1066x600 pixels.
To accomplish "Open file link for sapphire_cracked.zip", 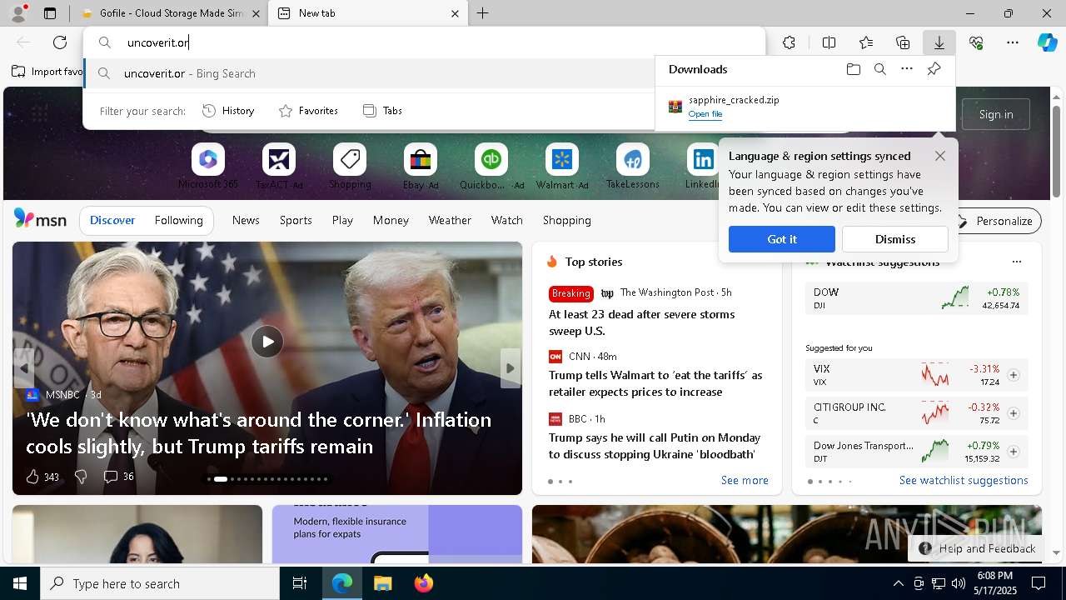I will [x=705, y=114].
